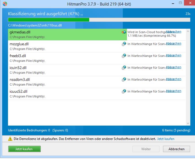
Task: Select the icuuc52.dll file name
Action: click(x=18, y=91)
